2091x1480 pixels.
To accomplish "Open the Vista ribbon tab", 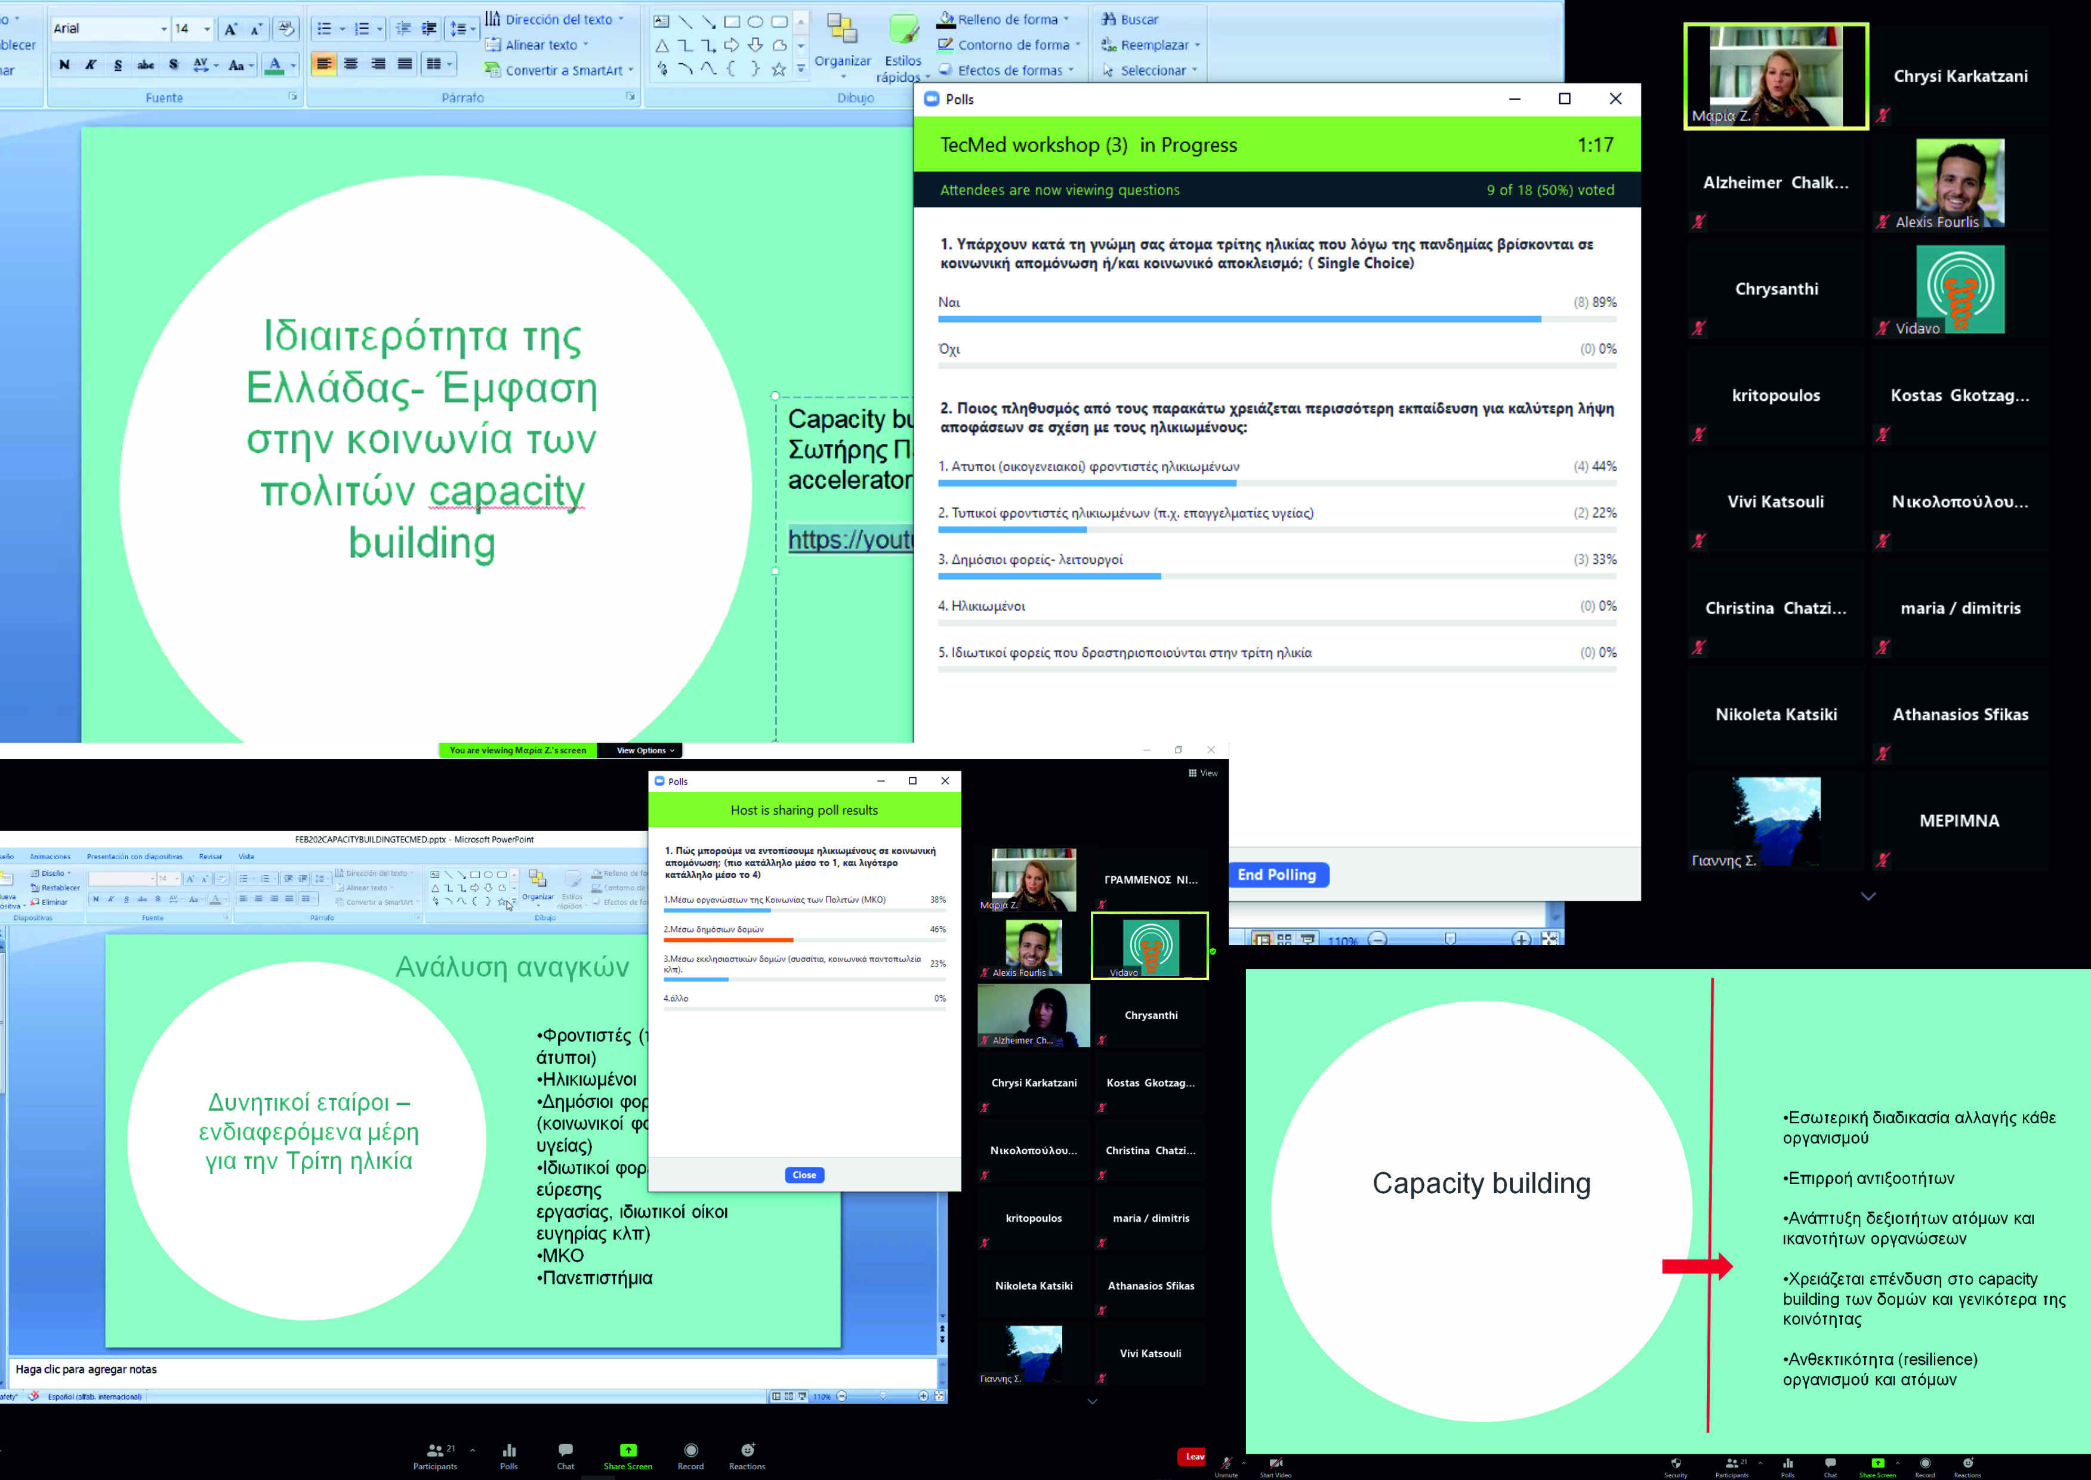I will tap(246, 857).
